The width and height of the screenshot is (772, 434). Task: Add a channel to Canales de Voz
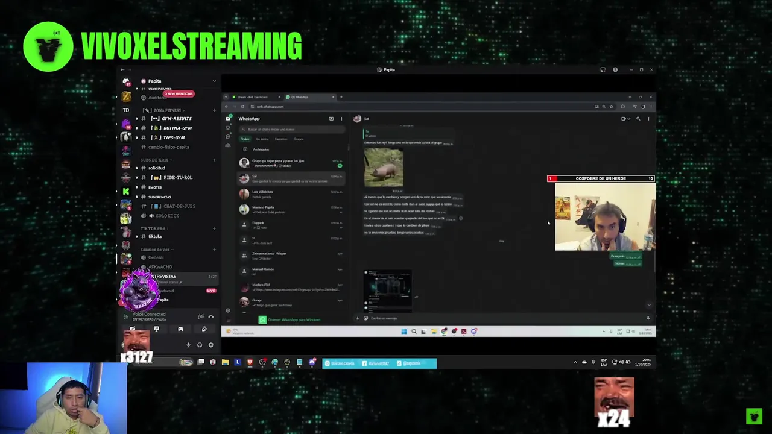click(214, 249)
